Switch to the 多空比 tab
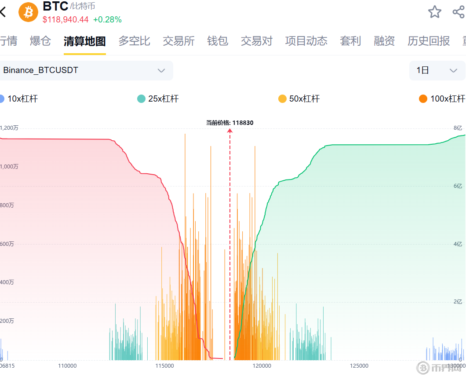Screen dimensions: 466x380 click(x=134, y=41)
